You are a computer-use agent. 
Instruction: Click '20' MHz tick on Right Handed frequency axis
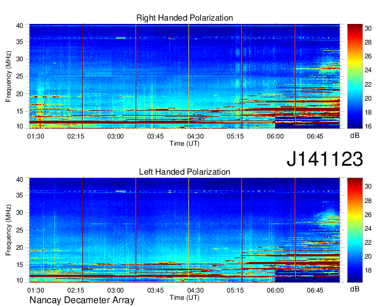click(x=19, y=94)
